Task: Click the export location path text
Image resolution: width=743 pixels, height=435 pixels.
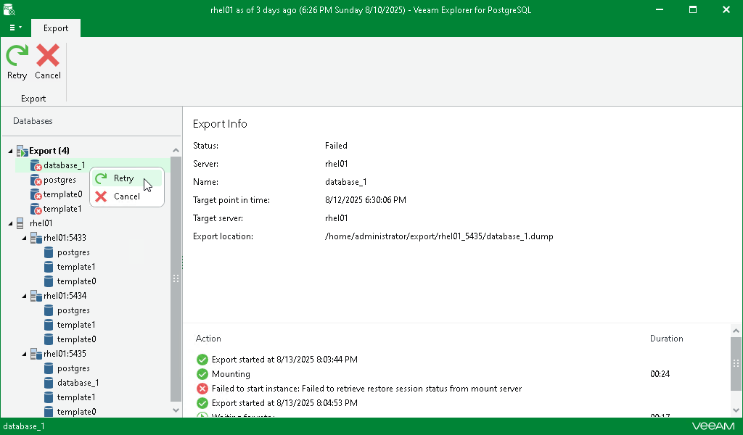Action: pyautogui.click(x=439, y=236)
